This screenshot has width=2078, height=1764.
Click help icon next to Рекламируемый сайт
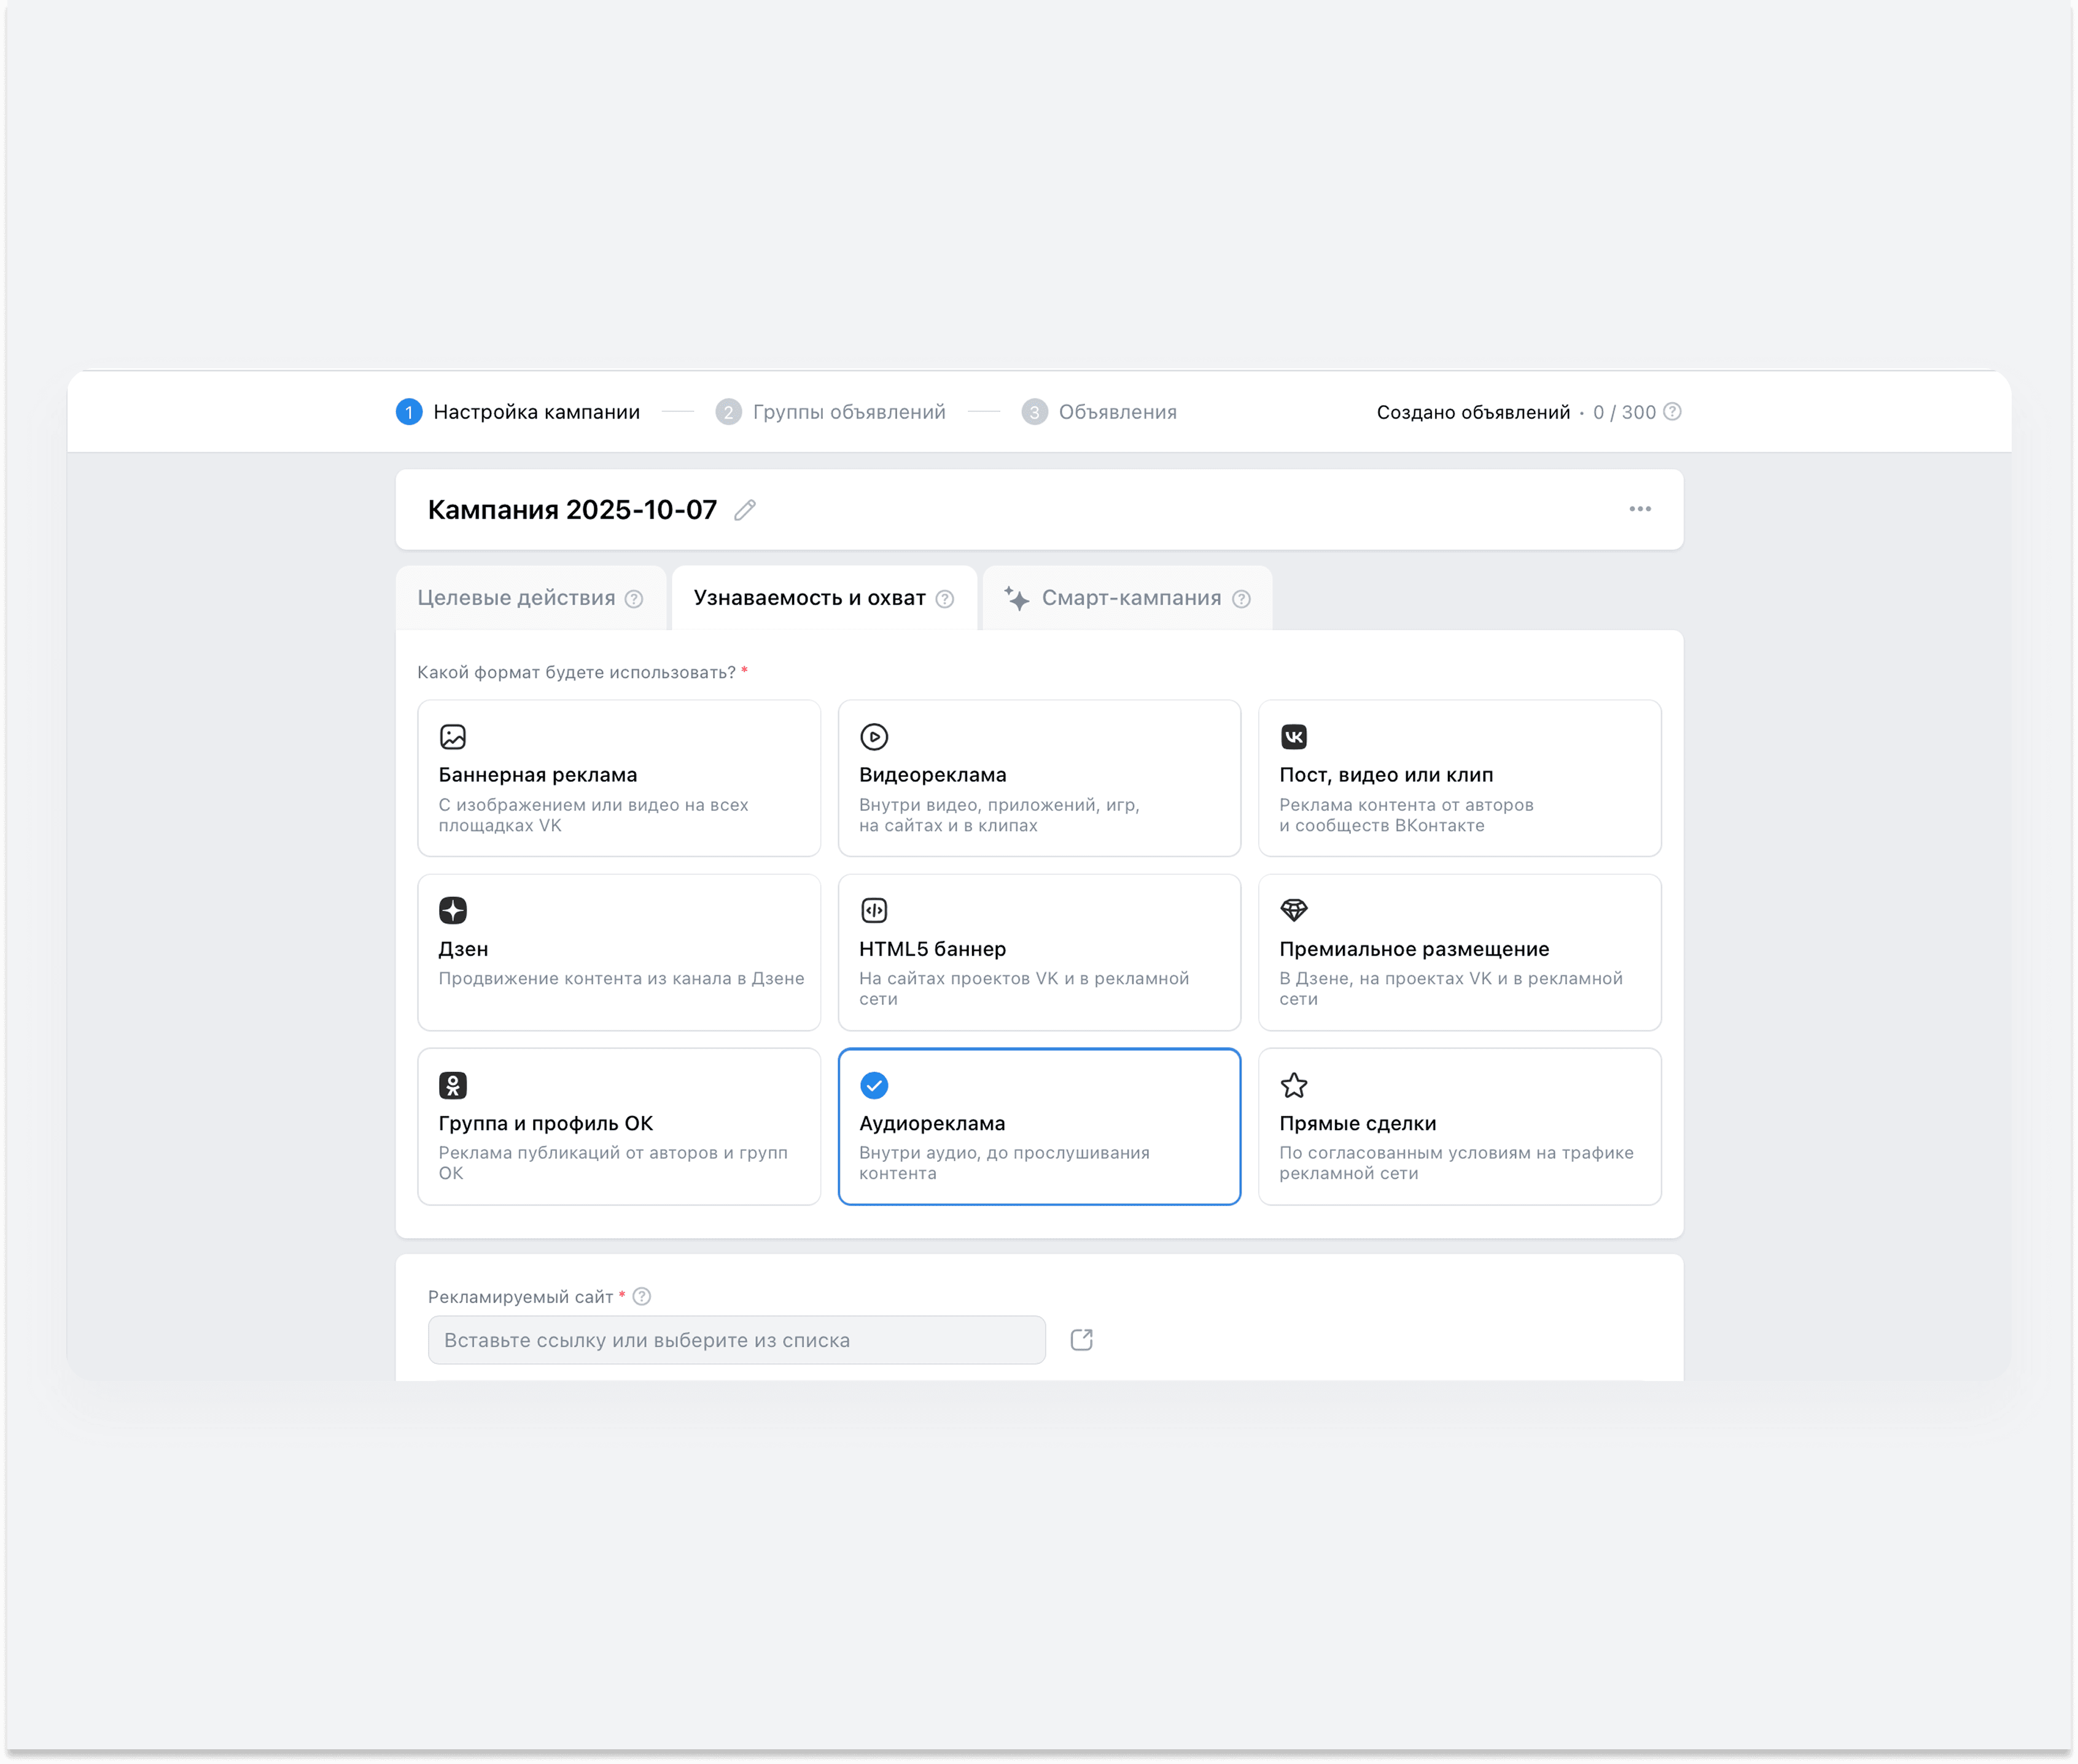click(642, 1296)
